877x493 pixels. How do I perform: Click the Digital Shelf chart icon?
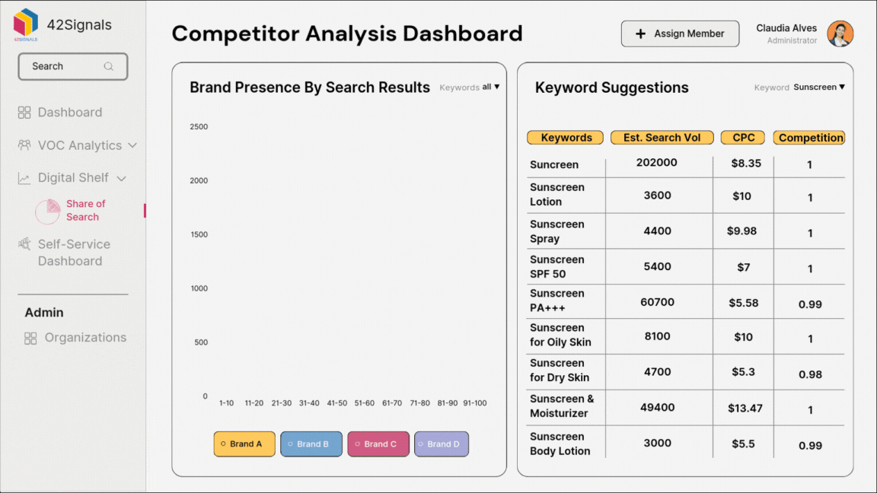[x=23, y=177]
